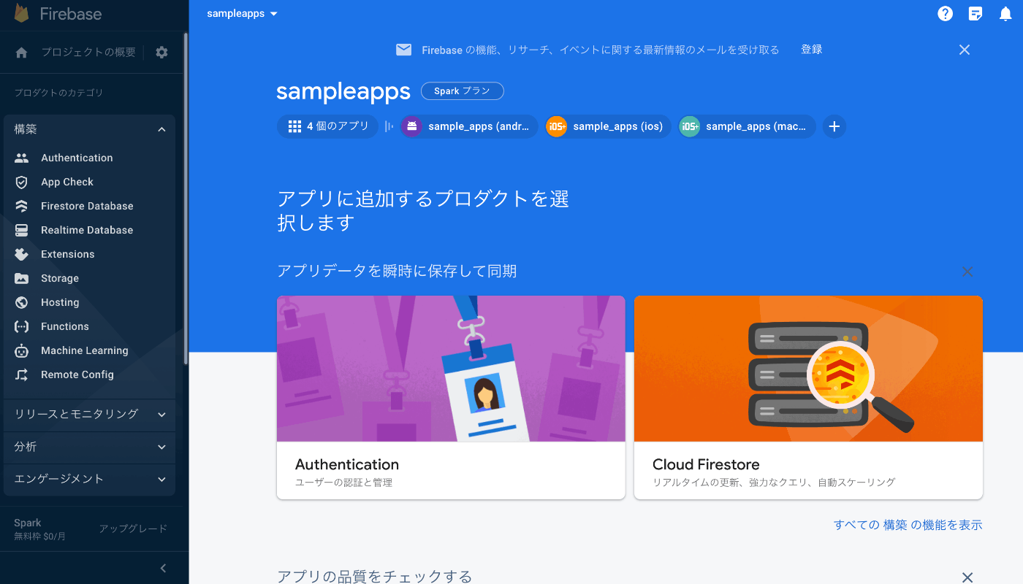The height and width of the screenshot is (584, 1023).
Task: Close the save and sync data section
Action: click(967, 272)
